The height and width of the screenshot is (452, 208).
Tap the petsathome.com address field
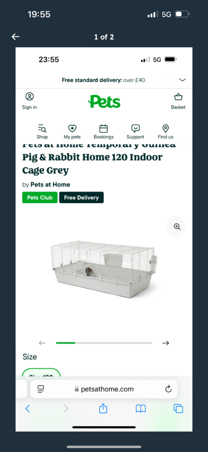point(104,389)
